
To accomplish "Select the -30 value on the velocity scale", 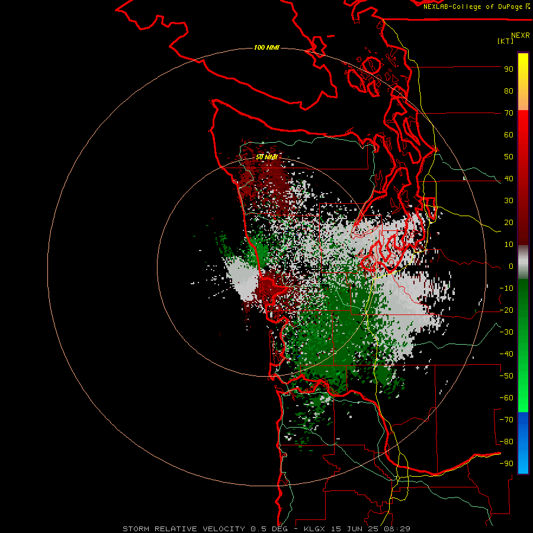I will point(506,332).
